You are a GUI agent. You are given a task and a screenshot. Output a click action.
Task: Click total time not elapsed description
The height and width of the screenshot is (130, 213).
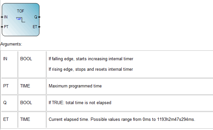pos(80,103)
